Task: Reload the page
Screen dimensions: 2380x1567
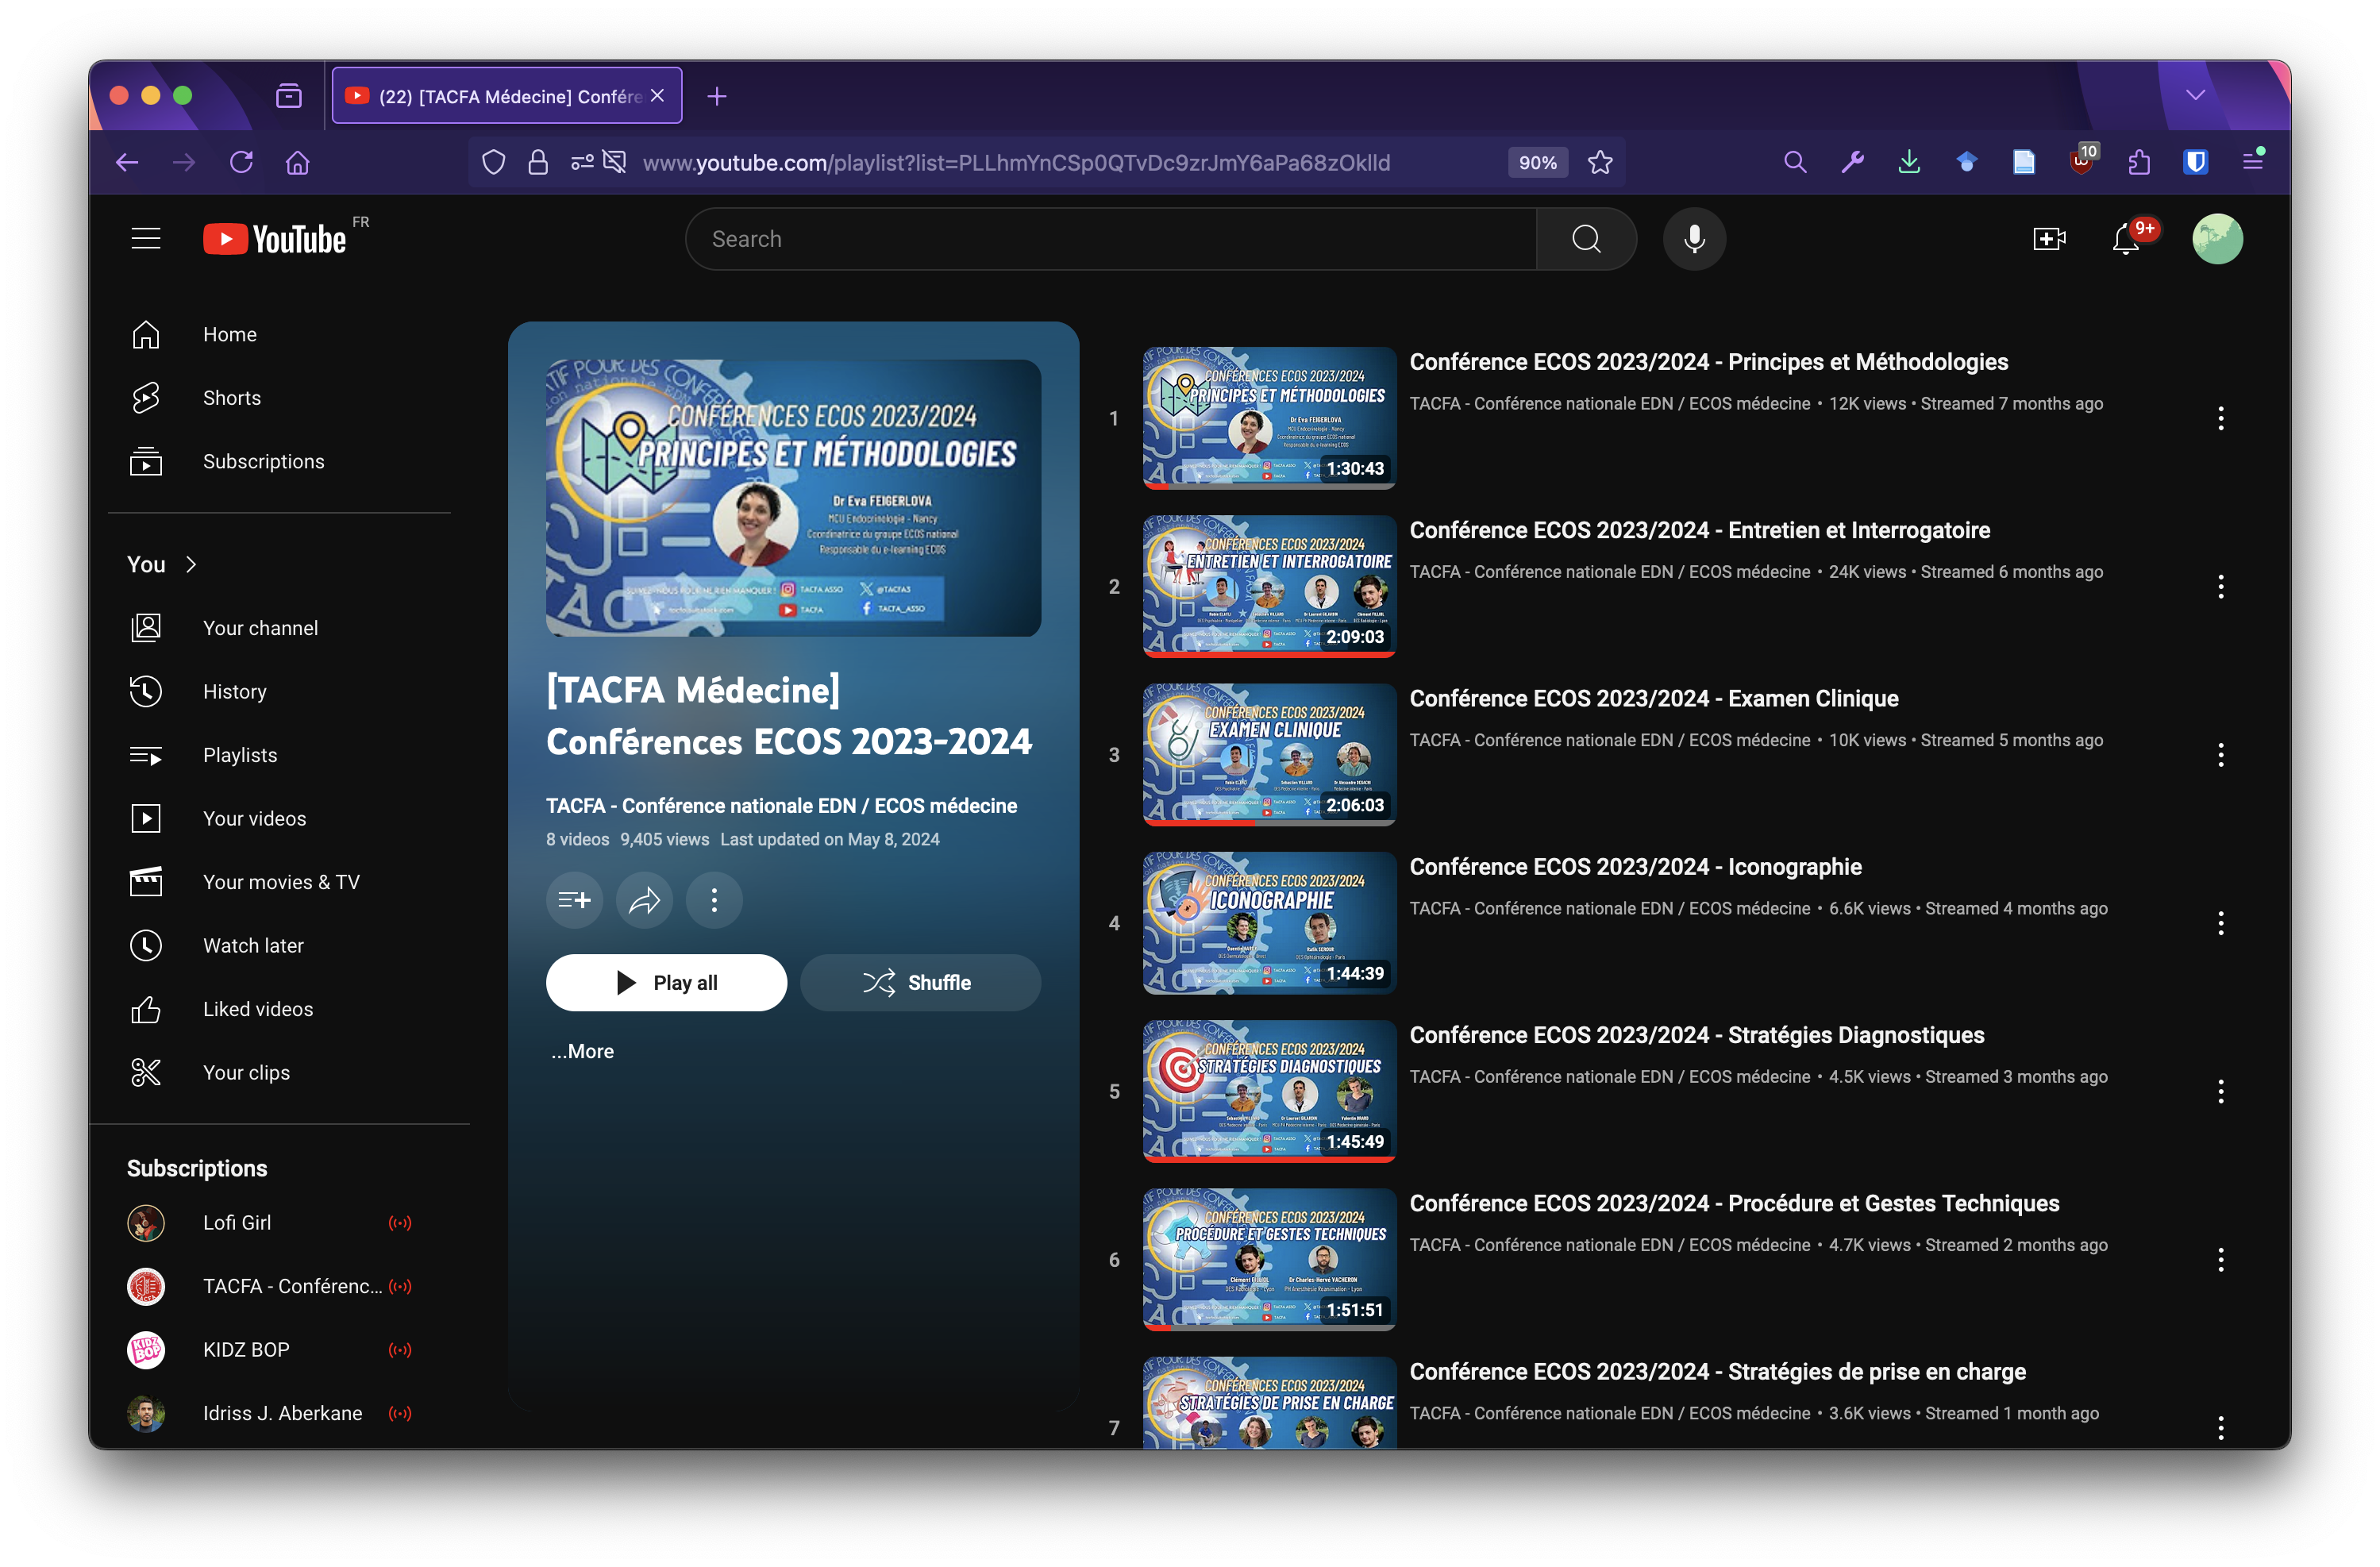Action: (x=241, y=162)
